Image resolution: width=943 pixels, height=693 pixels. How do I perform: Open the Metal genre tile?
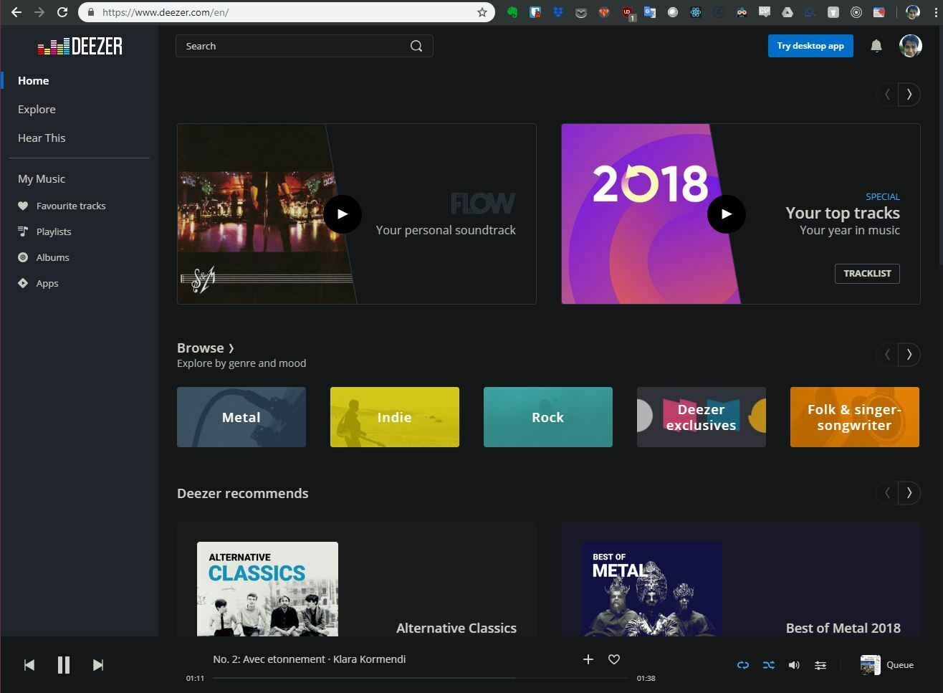[241, 417]
